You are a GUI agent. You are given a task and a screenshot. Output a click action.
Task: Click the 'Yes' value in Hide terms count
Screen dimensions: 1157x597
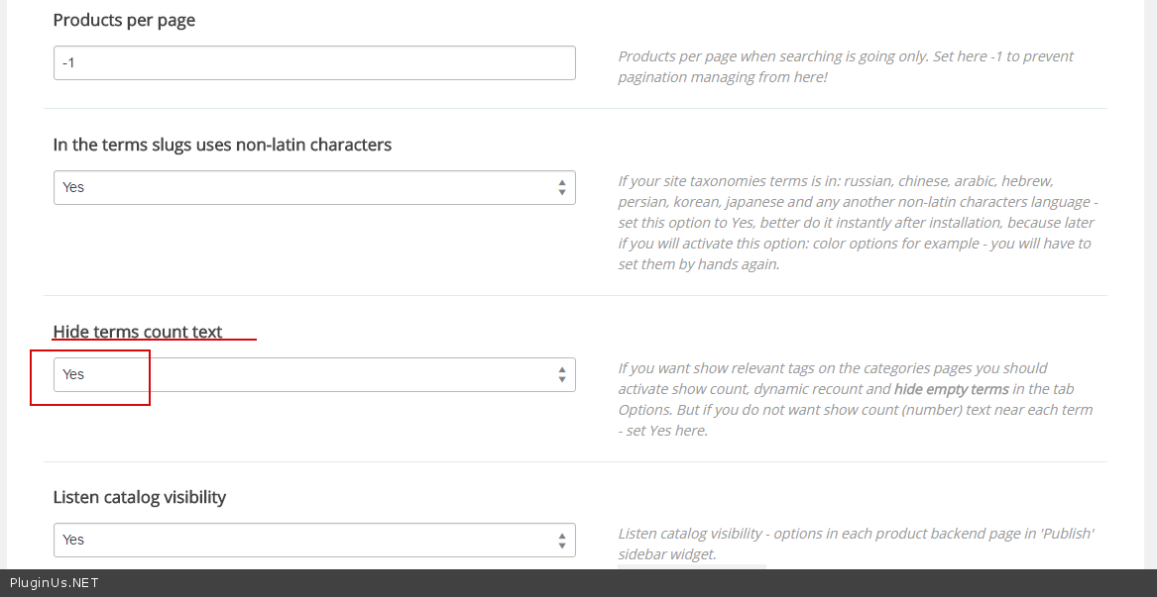(73, 374)
